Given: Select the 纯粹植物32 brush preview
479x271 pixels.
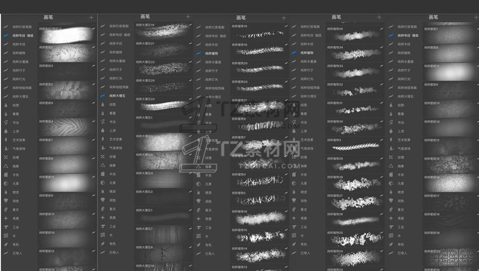Looking at the screenshot, I should (354, 90).
